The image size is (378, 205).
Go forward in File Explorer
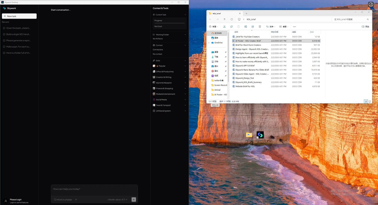(x=217, y=20)
